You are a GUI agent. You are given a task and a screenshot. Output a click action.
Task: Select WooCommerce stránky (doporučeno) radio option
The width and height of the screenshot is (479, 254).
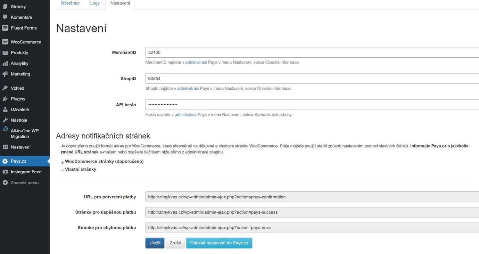click(x=63, y=163)
